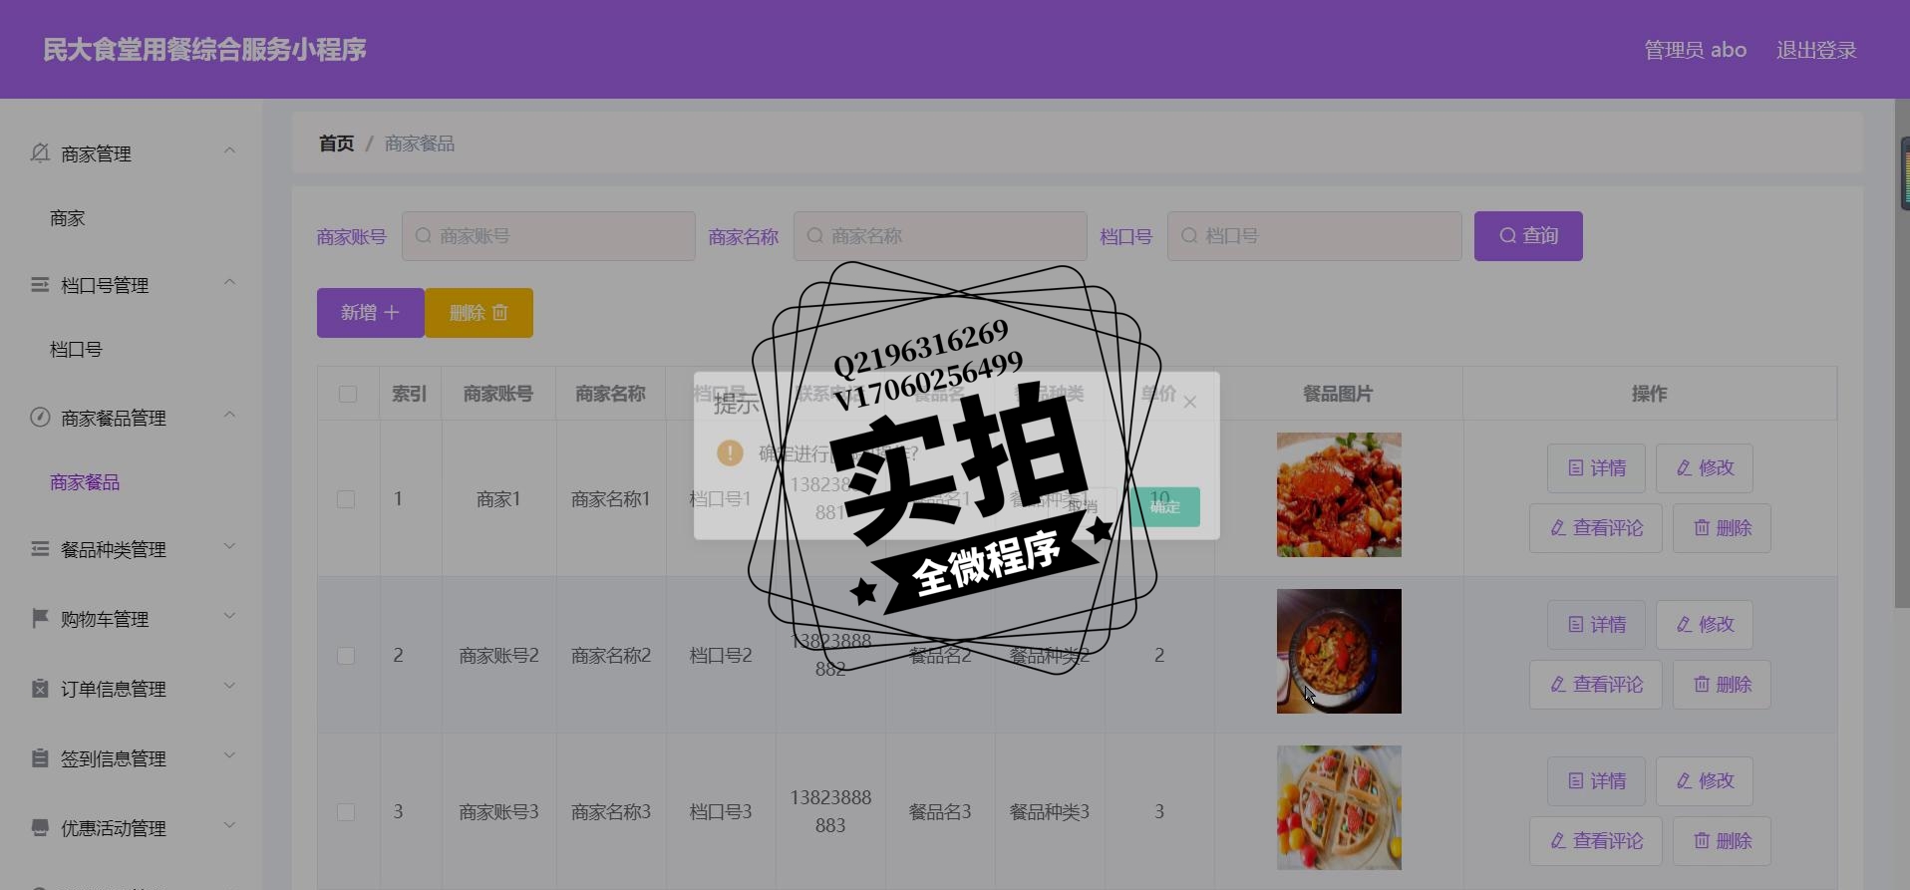
Task: Open the dish image for 商家账号2
Action: [1339, 651]
